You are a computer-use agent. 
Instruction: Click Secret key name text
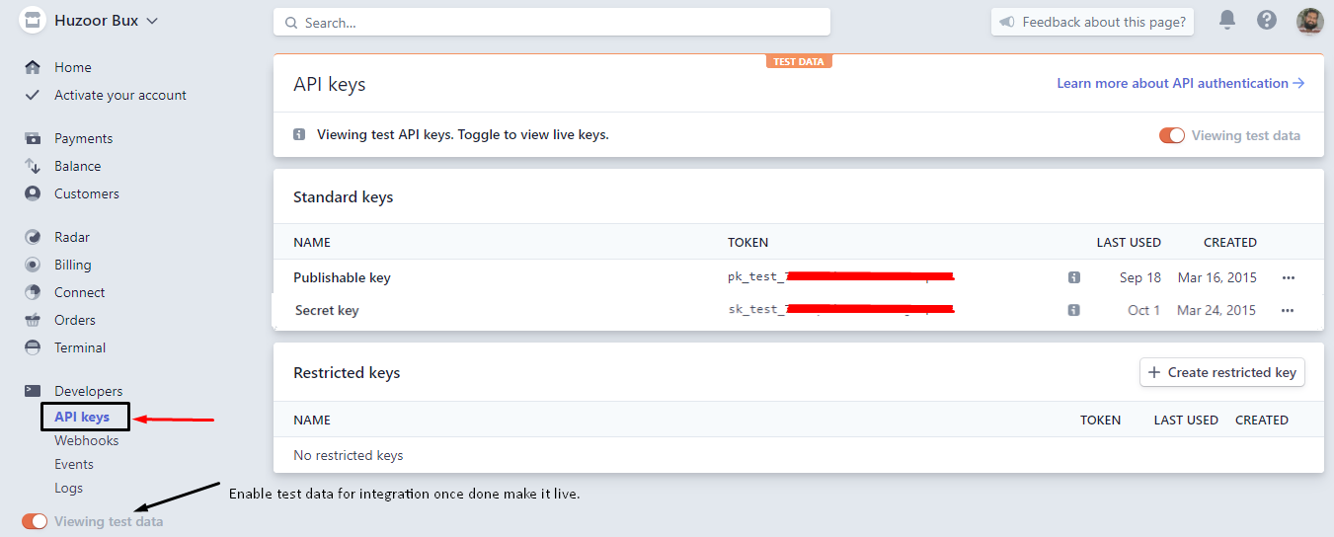point(327,310)
